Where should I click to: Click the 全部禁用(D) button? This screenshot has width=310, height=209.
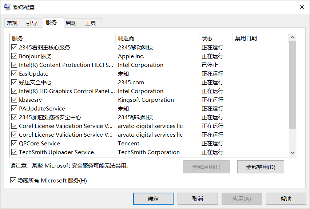click(261, 167)
